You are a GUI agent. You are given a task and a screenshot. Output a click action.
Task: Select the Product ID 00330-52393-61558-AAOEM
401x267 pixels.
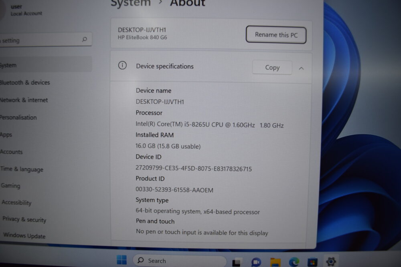click(x=174, y=190)
